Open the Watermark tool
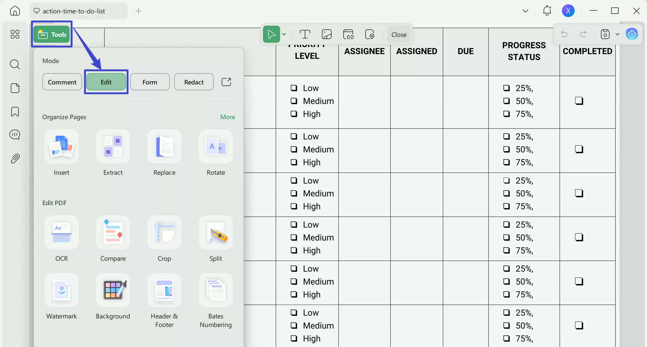 click(61, 290)
